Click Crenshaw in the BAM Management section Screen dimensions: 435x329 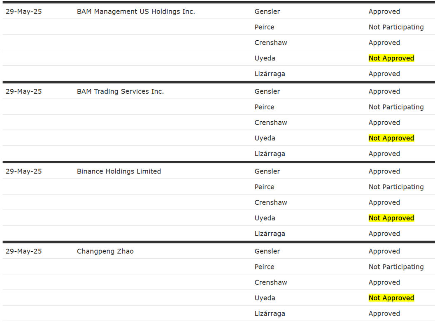(271, 43)
